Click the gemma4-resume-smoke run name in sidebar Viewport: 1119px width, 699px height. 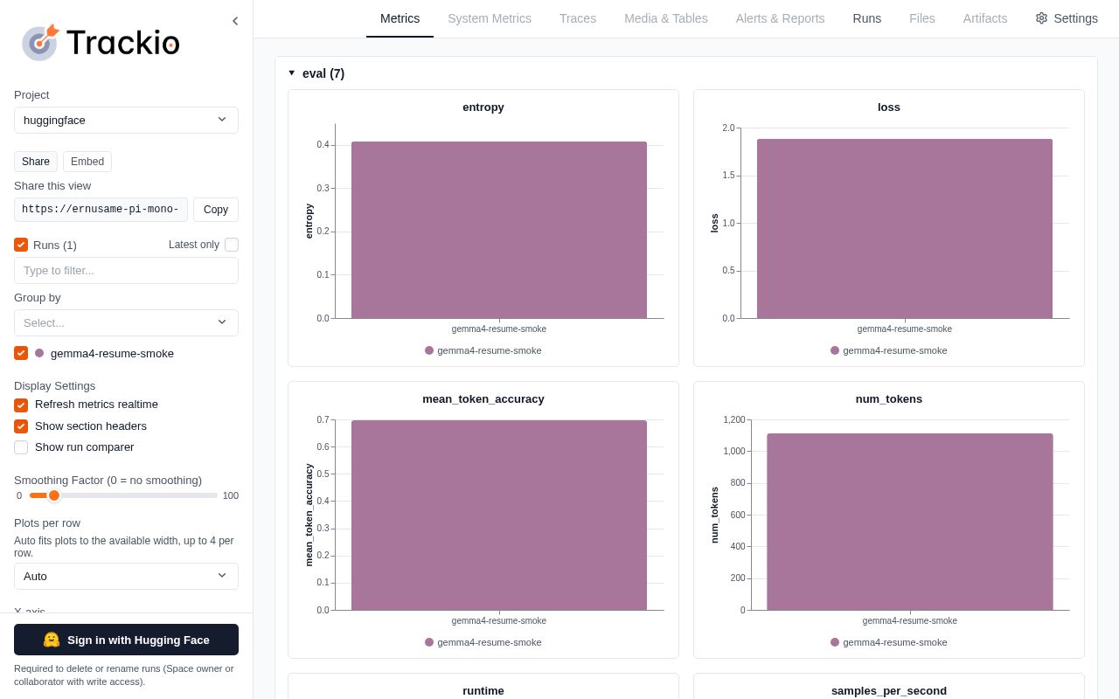(x=112, y=353)
